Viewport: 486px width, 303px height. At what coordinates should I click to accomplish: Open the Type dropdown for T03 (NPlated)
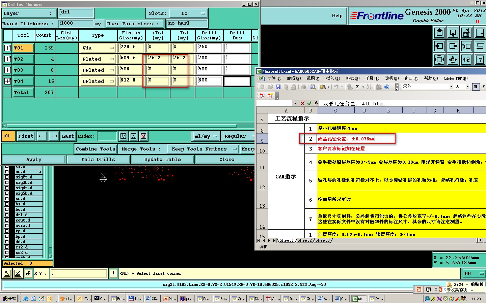point(98,70)
